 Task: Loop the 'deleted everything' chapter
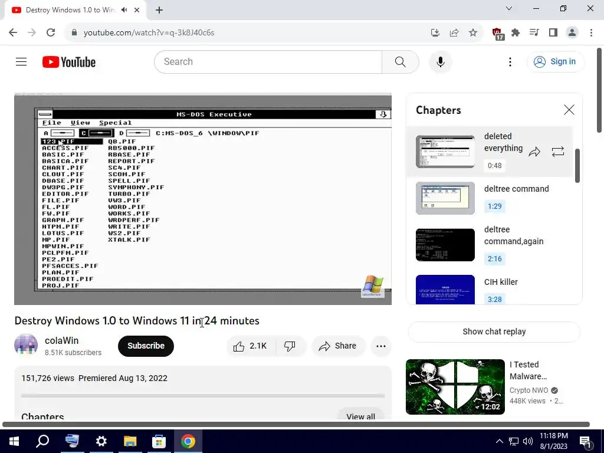558,152
